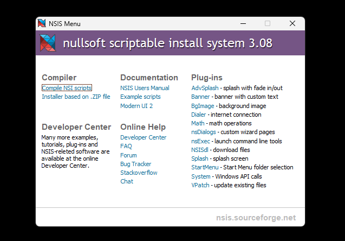
Task: Open the Stackoverflow link
Action: tap(139, 173)
